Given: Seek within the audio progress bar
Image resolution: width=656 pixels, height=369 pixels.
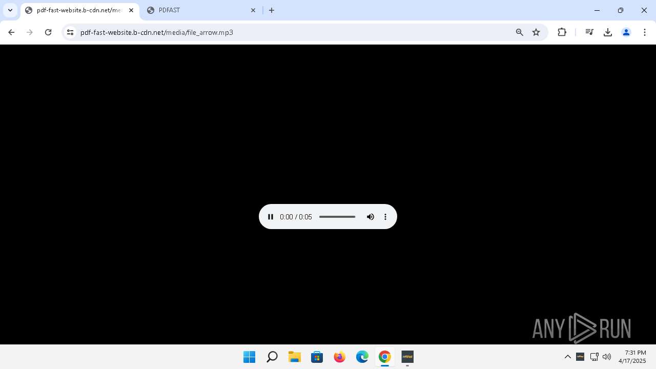Looking at the screenshot, I should (337, 217).
